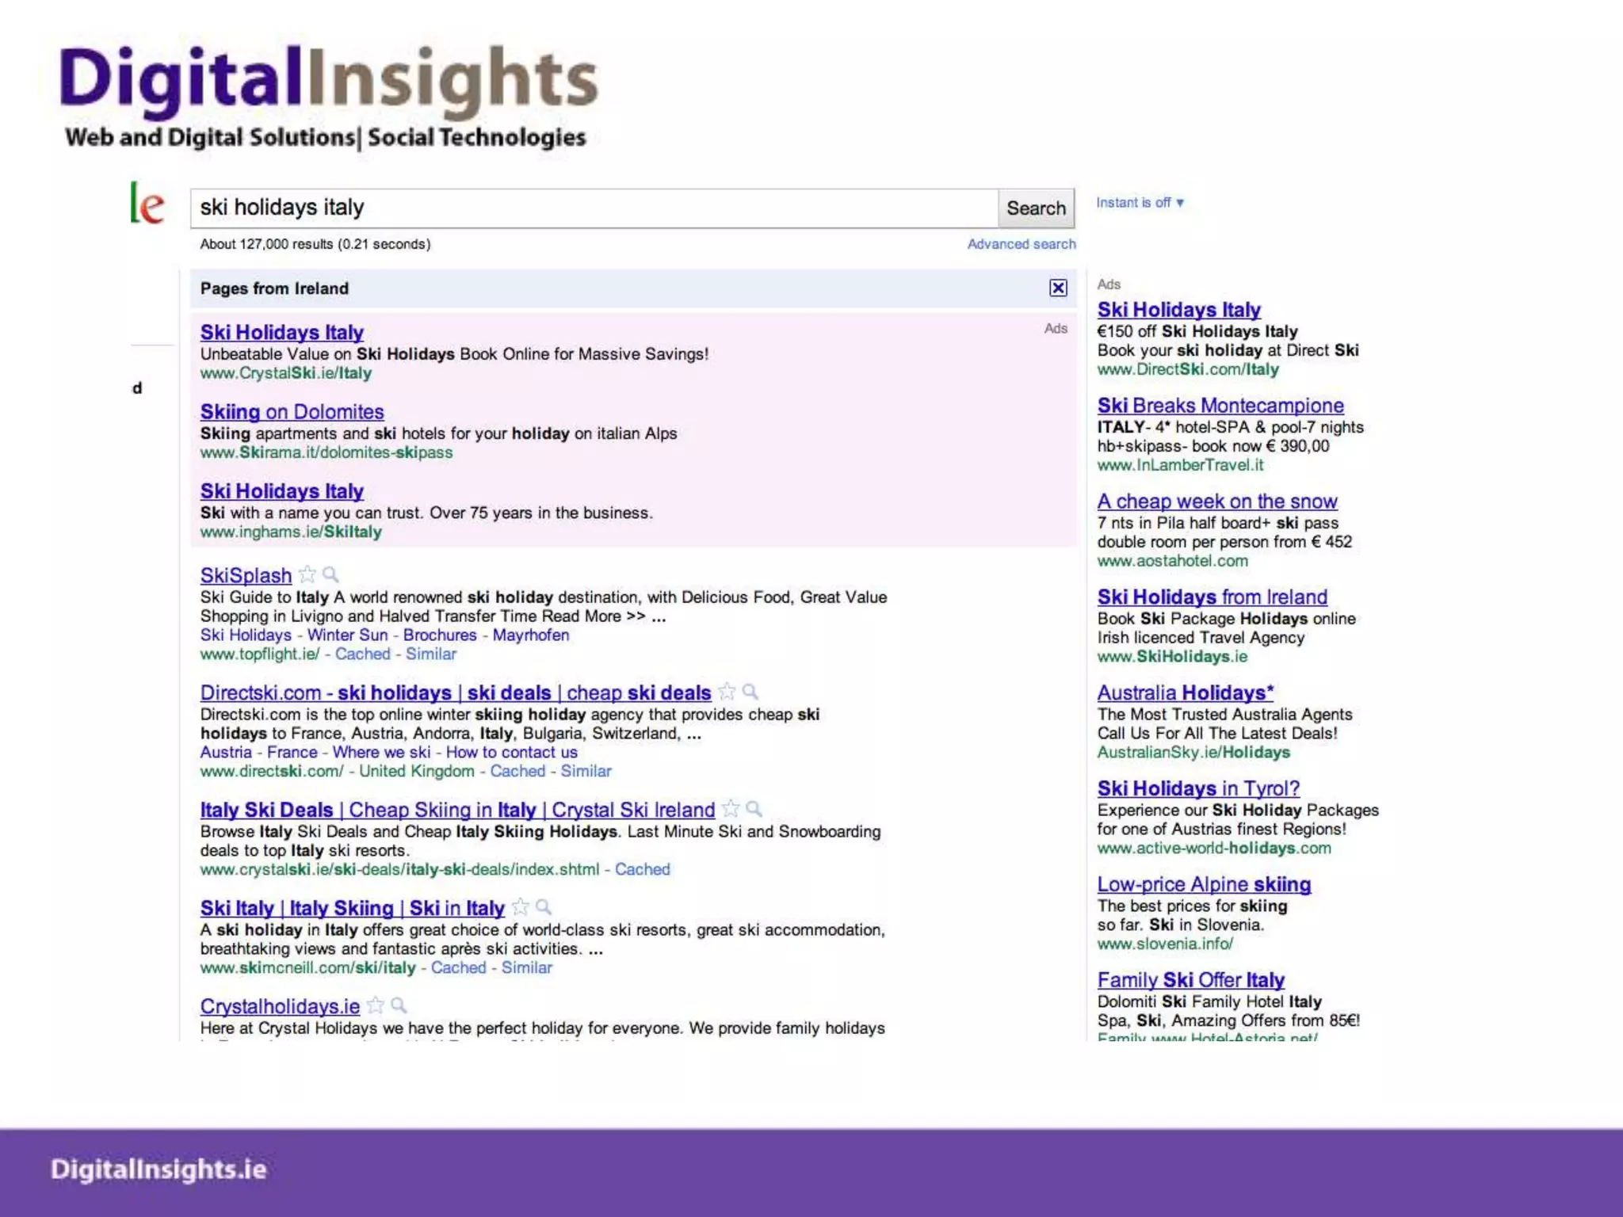
Task: Open the Skiing on Dolomites ad
Action: click(292, 412)
